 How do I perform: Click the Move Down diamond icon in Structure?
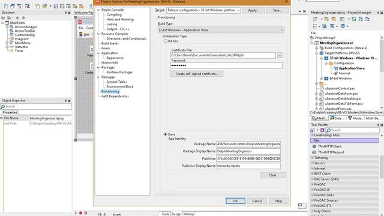(23, 18)
